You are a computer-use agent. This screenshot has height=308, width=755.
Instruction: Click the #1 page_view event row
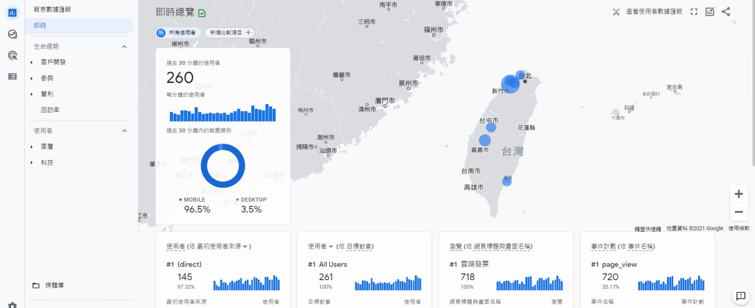(614, 265)
